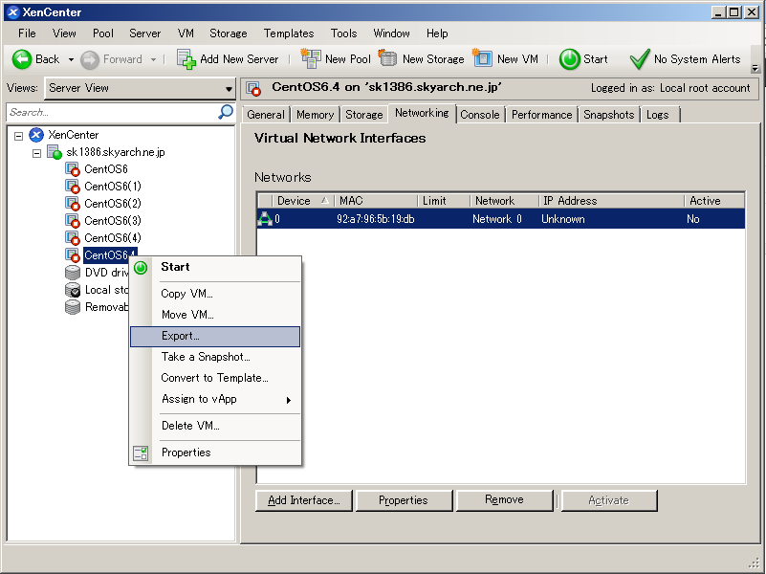Switch to the Memory tab
This screenshot has height=574, width=766.
point(315,115)
